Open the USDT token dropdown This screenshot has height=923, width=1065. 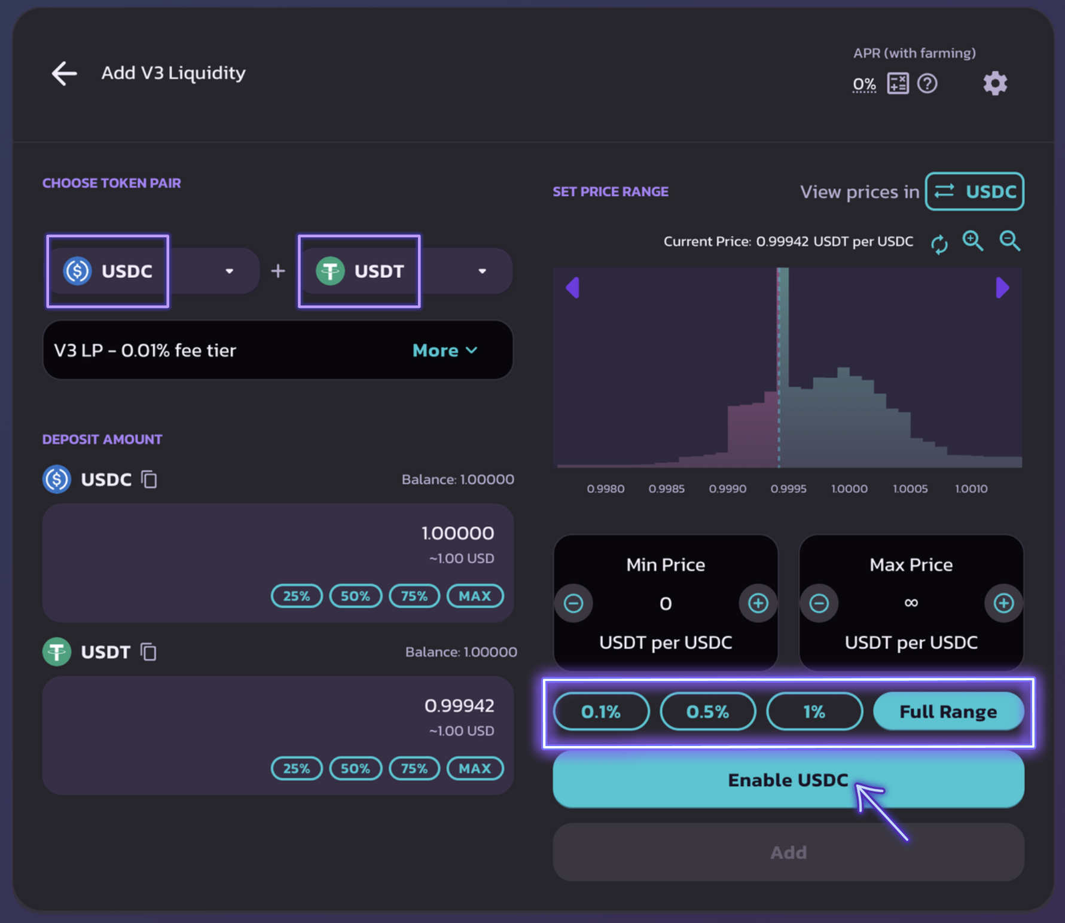(482, 271)
